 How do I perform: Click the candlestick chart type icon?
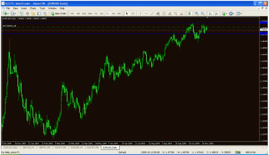(189, 13)
